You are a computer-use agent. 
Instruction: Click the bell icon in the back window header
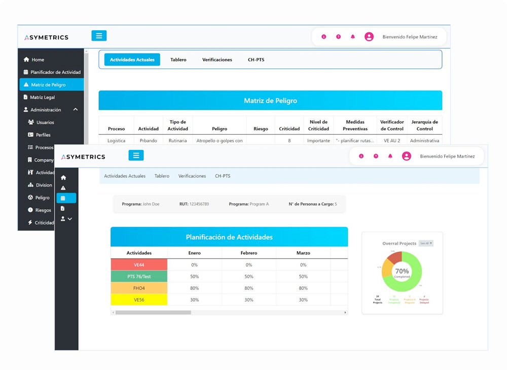click(353, 37)
